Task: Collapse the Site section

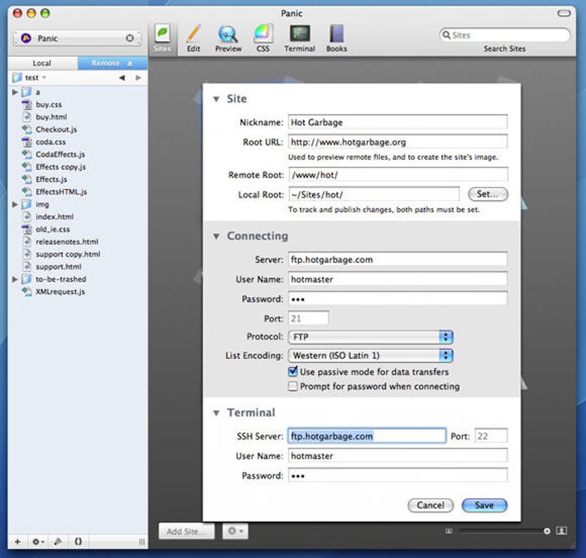Action: [x=216, y=99]
